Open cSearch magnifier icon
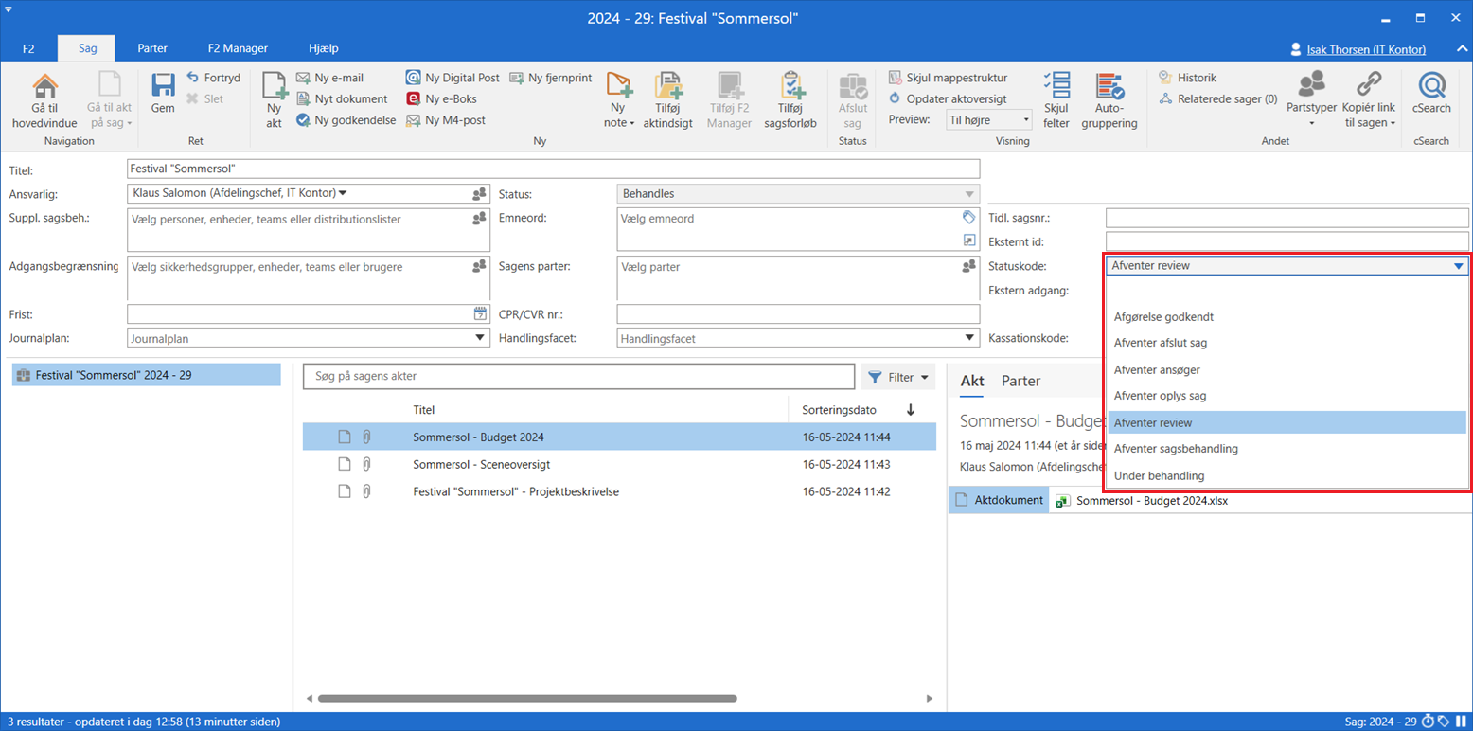The image size is (1473, 731). (1431, 86)
